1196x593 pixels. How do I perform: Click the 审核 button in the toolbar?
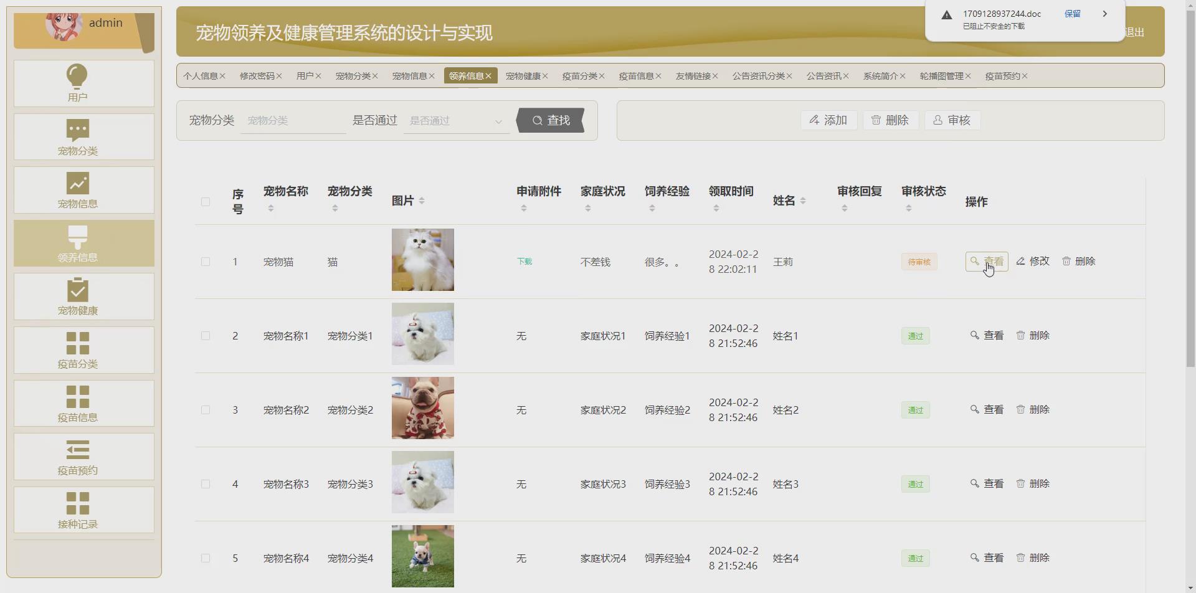point(952,120)
